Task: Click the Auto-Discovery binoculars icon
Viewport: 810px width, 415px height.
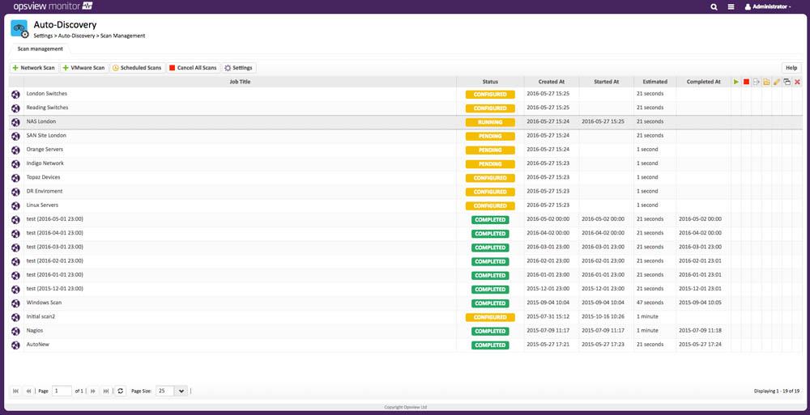Action: [19, 28]
